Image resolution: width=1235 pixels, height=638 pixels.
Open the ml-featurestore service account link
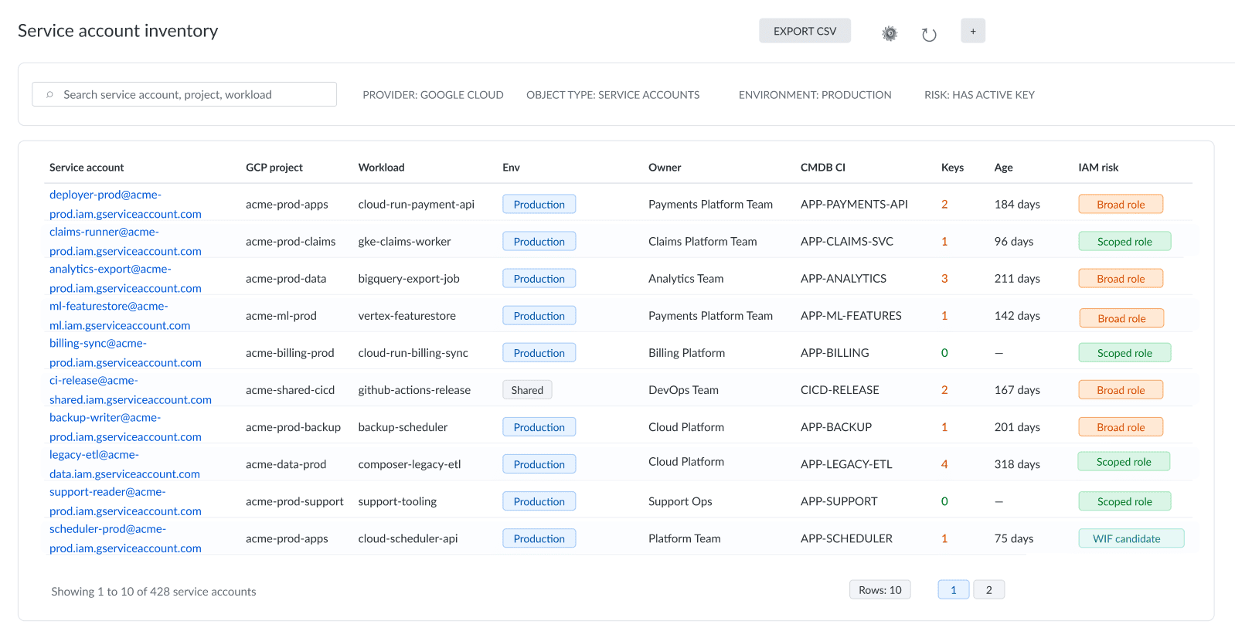tap(120, 315)
